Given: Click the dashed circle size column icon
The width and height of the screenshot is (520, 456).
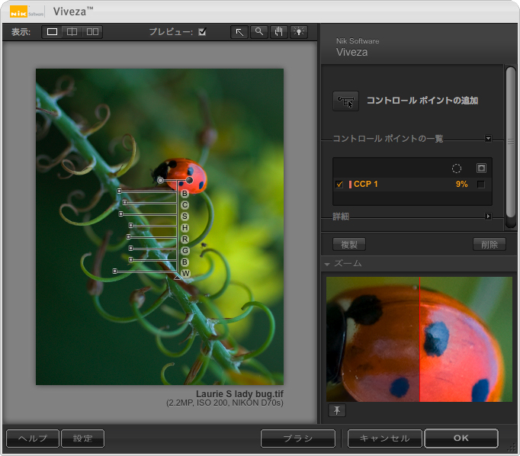Looking at the screenshot, I should pos(456,169).
